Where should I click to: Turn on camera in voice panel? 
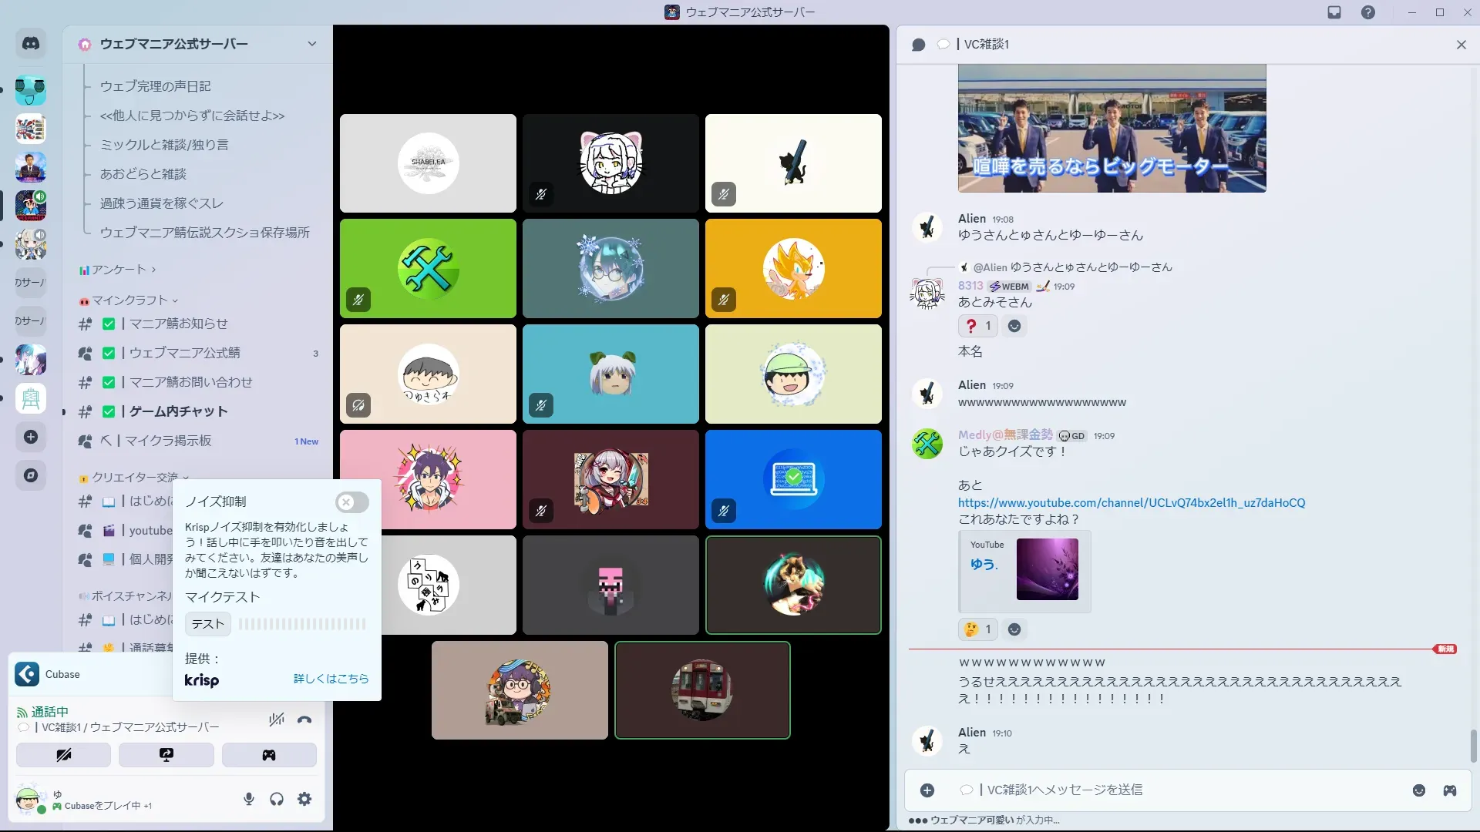[63, 755]
